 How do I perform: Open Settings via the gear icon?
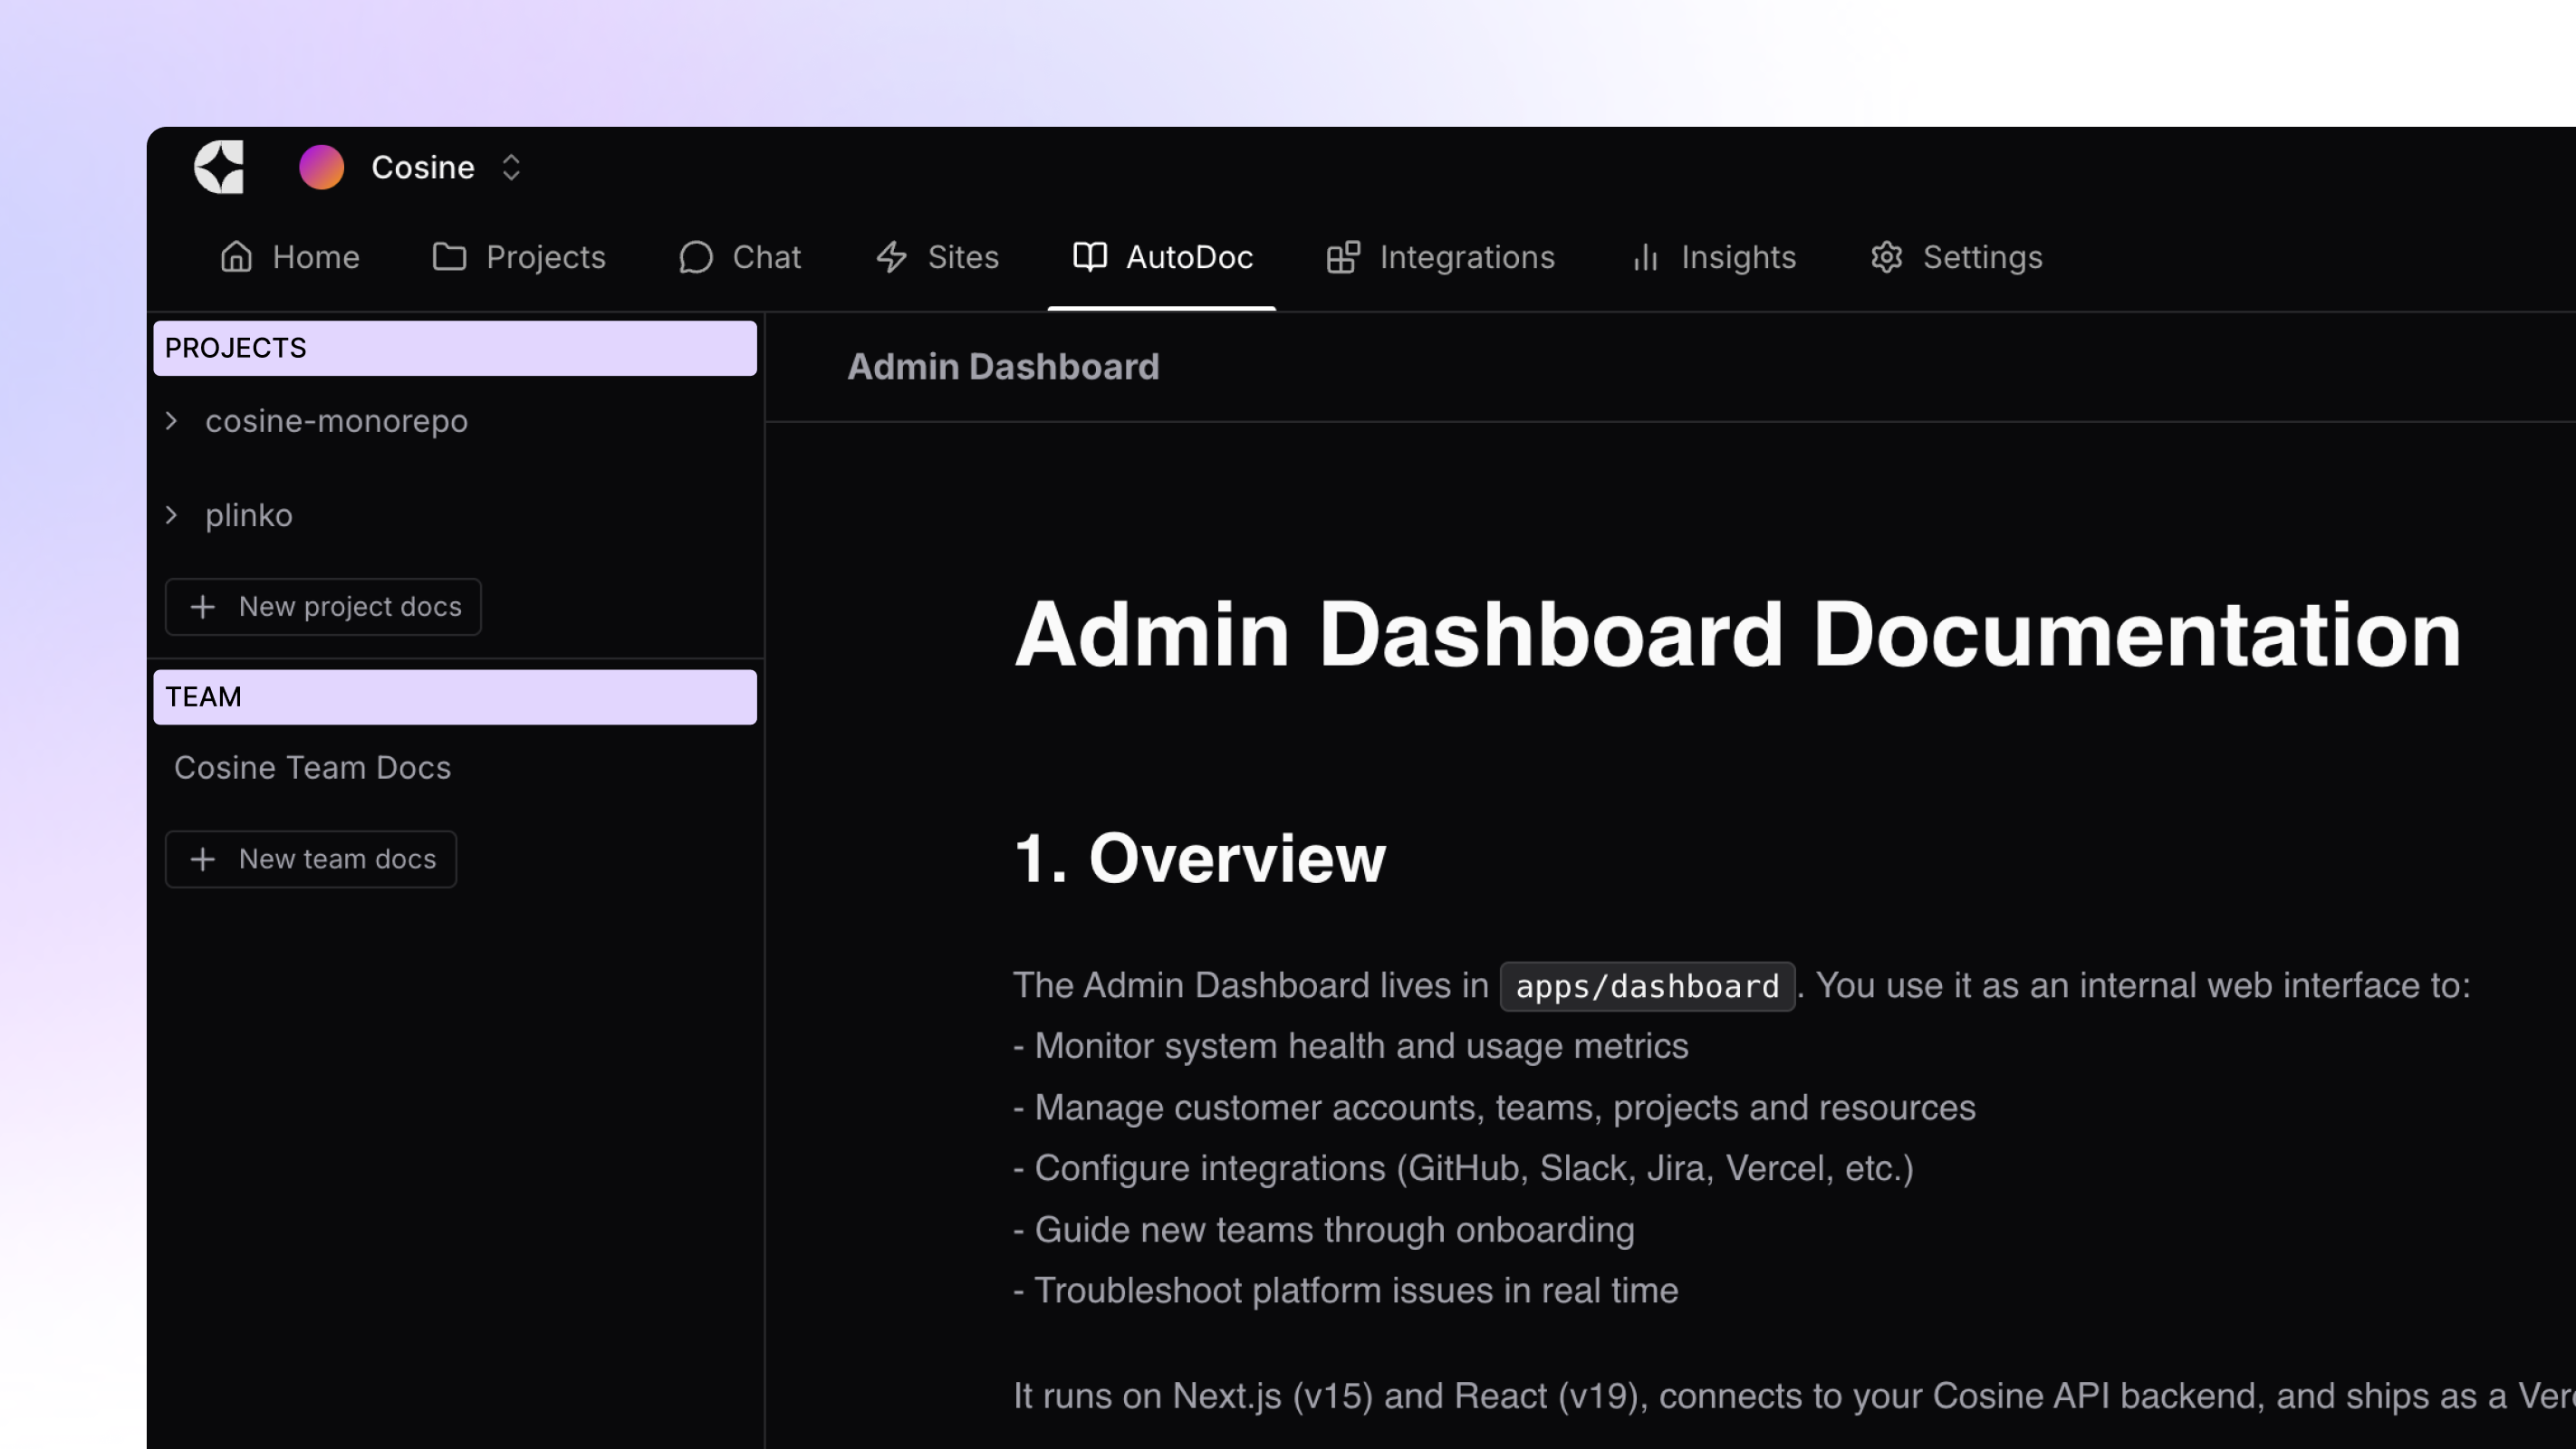coord(1888,257)
